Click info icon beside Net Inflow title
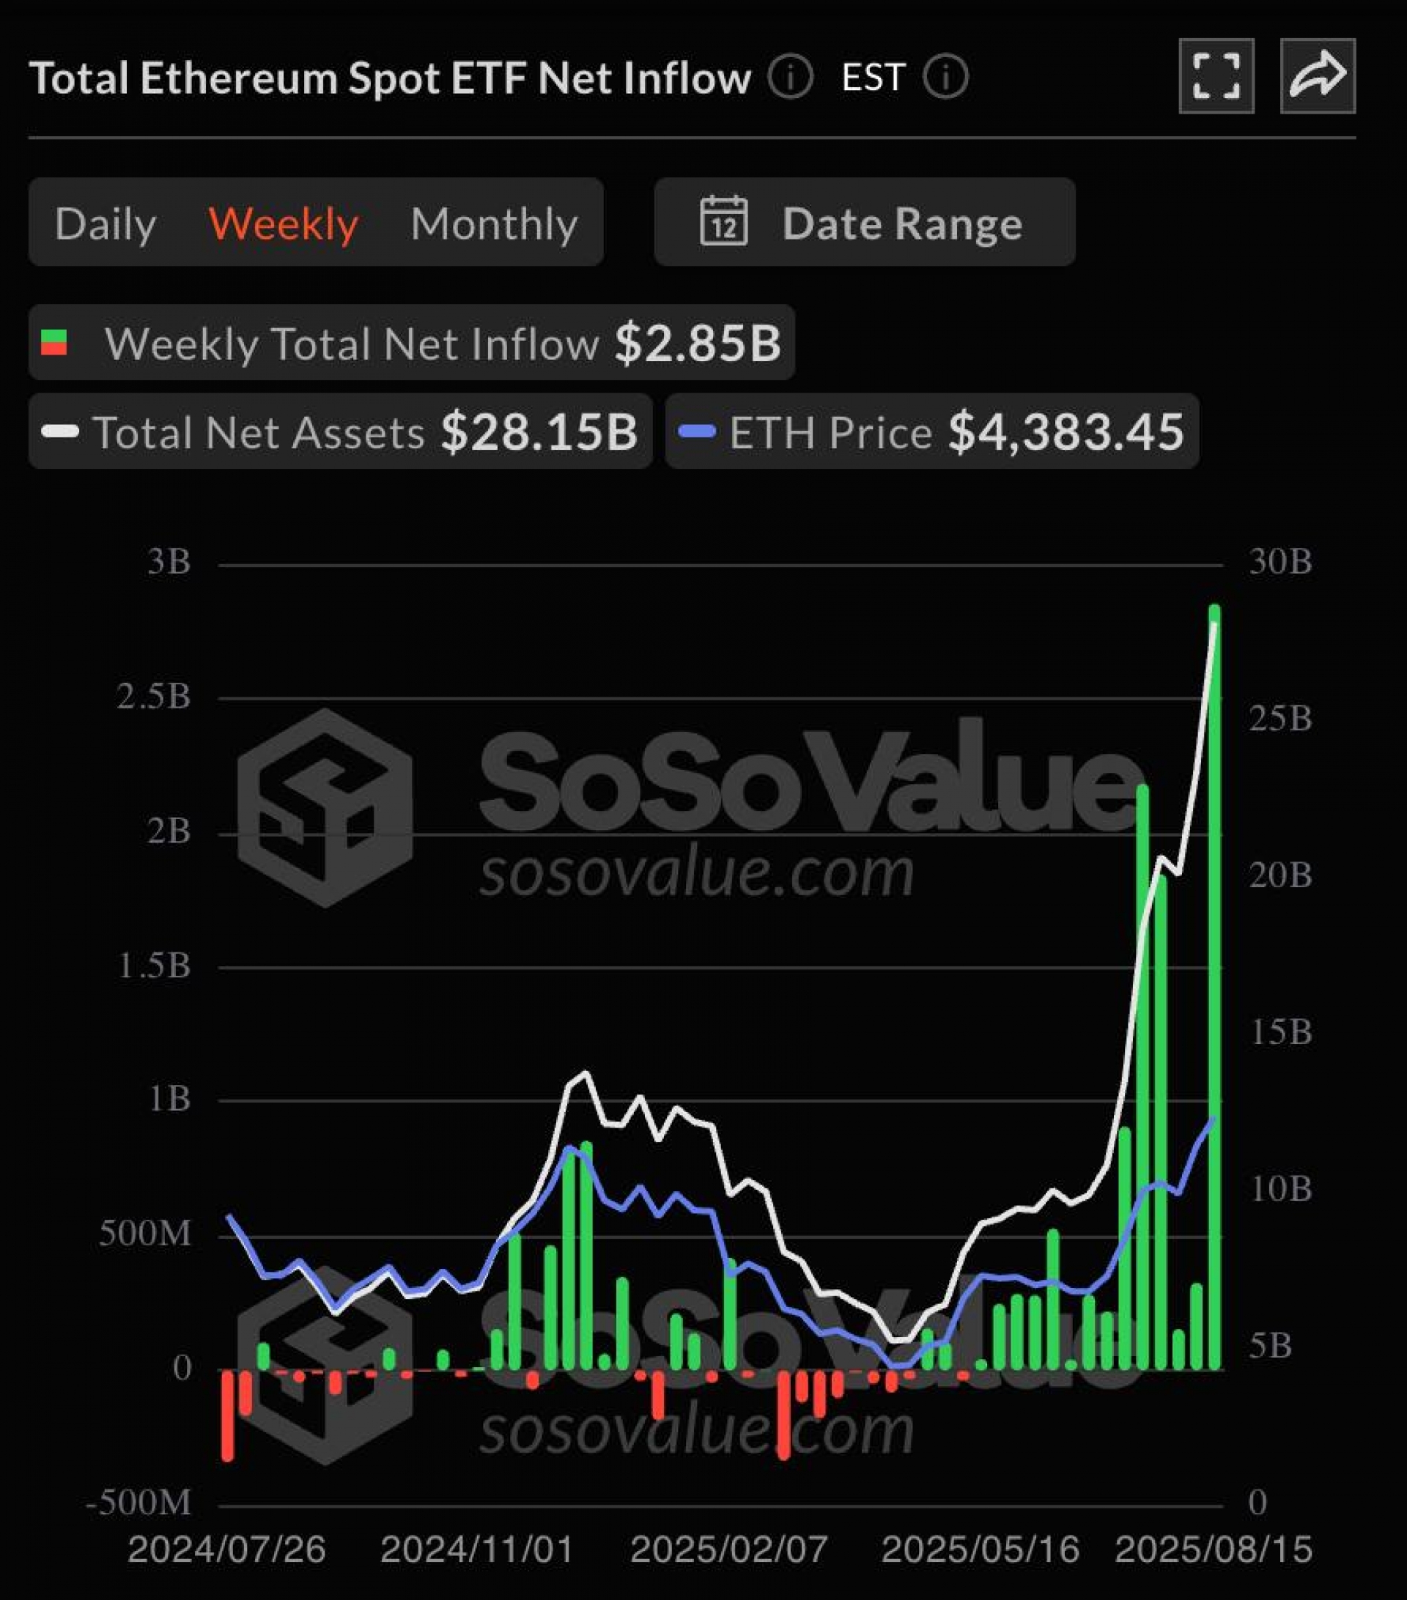The height and width of the screenshot is (1600, 1407). pyautogui.click(x=790, y=77)
